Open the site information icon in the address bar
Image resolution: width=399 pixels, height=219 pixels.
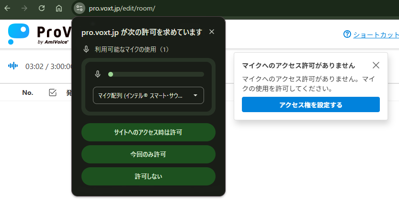[x=80, y=9]
